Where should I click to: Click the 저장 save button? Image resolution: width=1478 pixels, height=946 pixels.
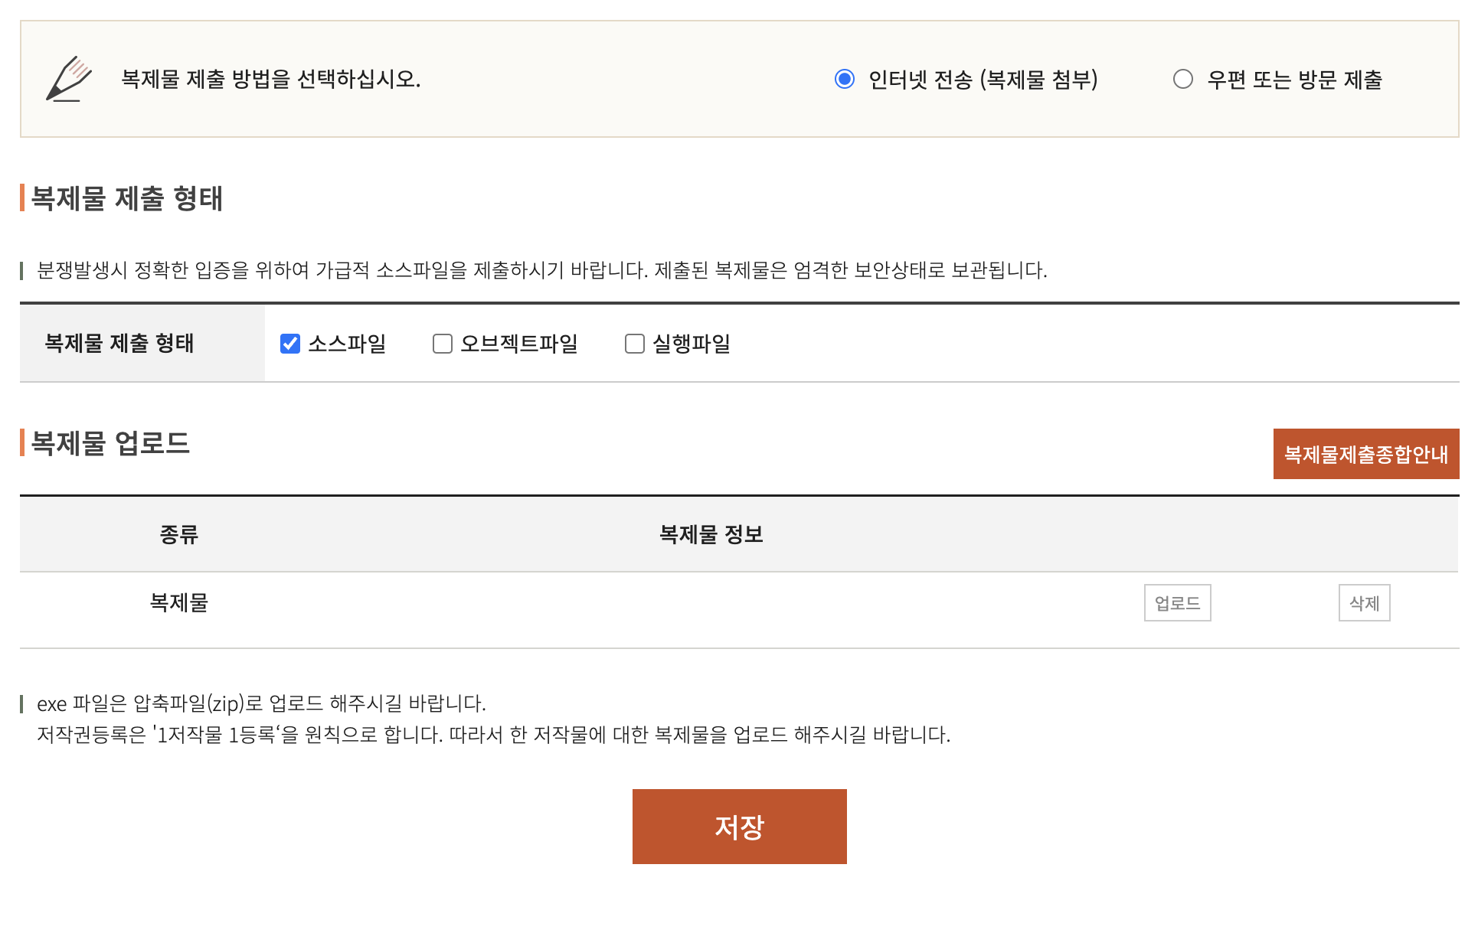tap(739, 827)
